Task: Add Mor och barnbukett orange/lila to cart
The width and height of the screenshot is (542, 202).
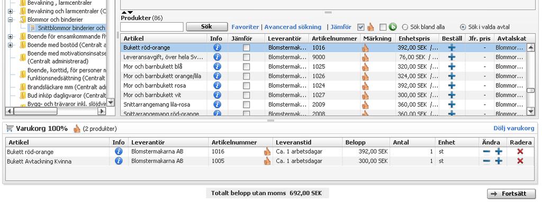Action: 451,76
